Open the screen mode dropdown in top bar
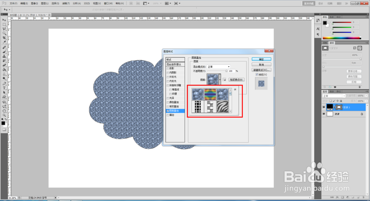 tap(177, 4)
